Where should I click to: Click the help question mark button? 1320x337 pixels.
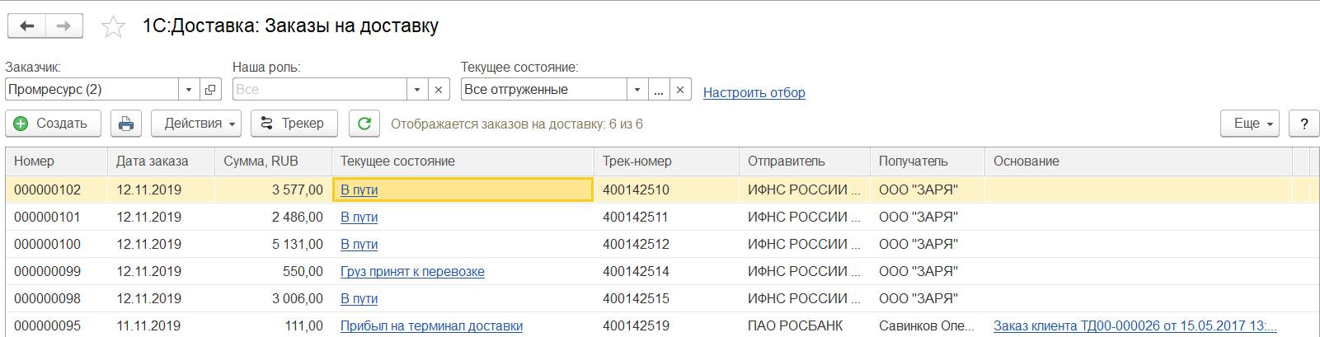point(1304,124)
